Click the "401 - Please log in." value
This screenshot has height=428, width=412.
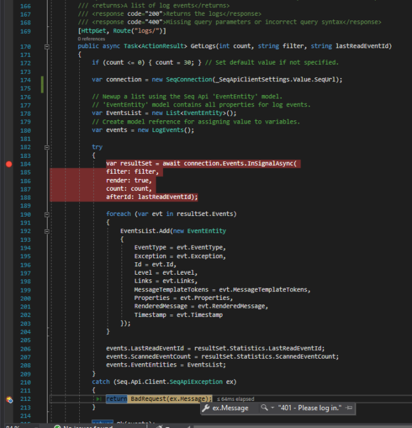310,408
